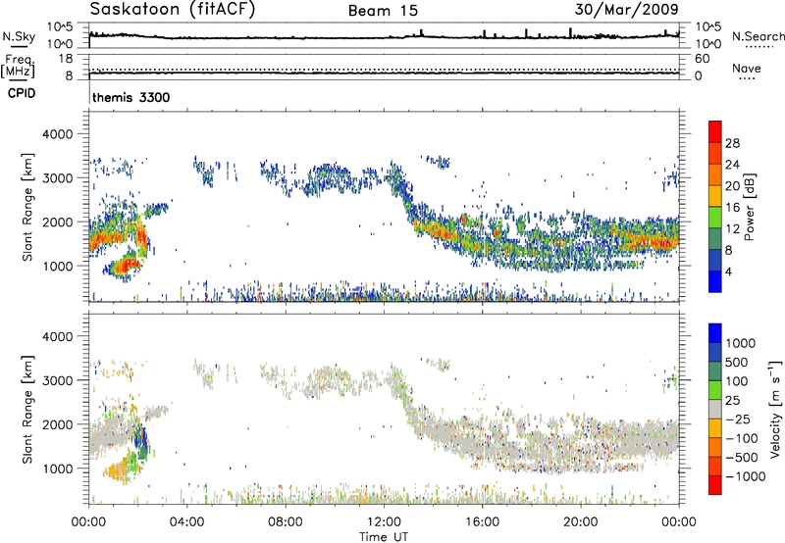Click the date 30/Mar/2009
The height and width of the screenshot is (543, 785).
coord(626,9)
